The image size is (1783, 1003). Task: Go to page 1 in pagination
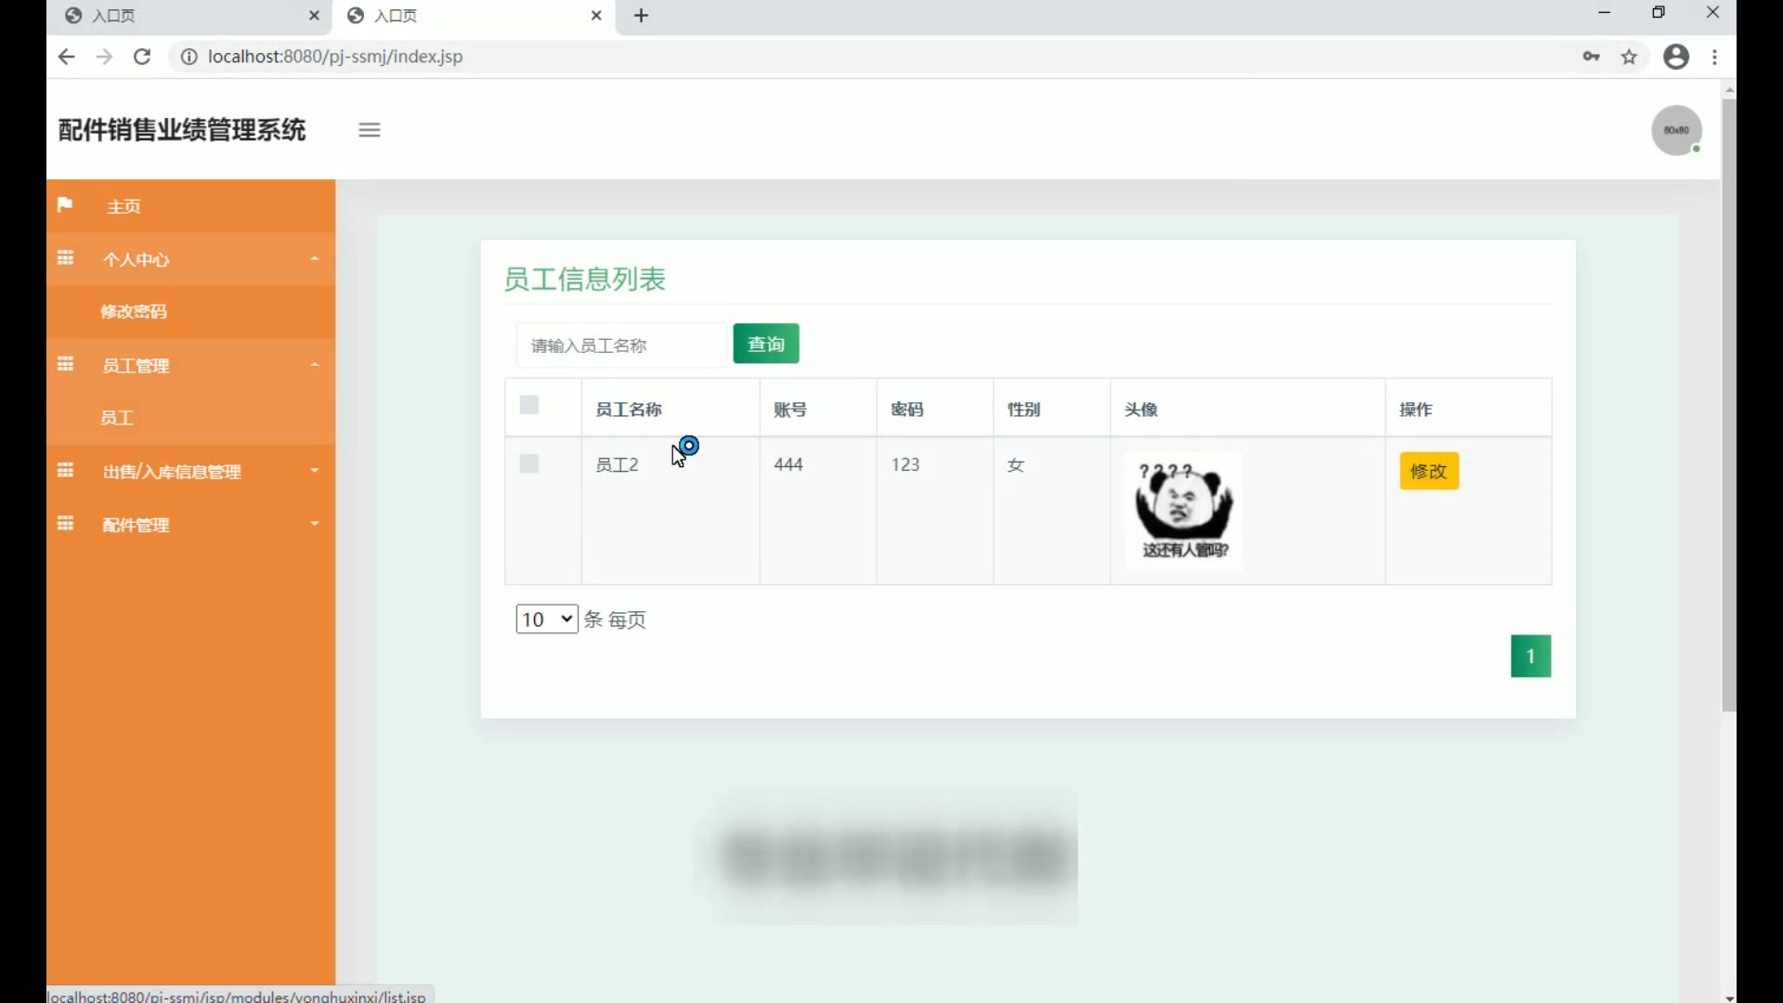click(1530, 657)
